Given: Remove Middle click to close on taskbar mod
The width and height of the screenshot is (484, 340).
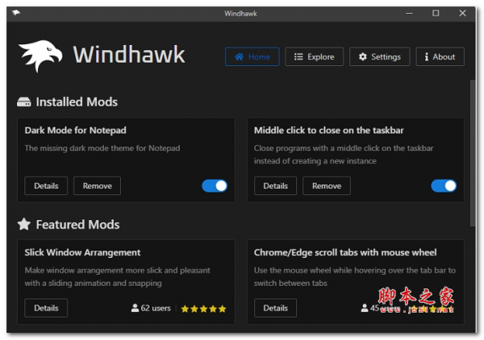Looking at the screenshot, I should coord(327,185).
